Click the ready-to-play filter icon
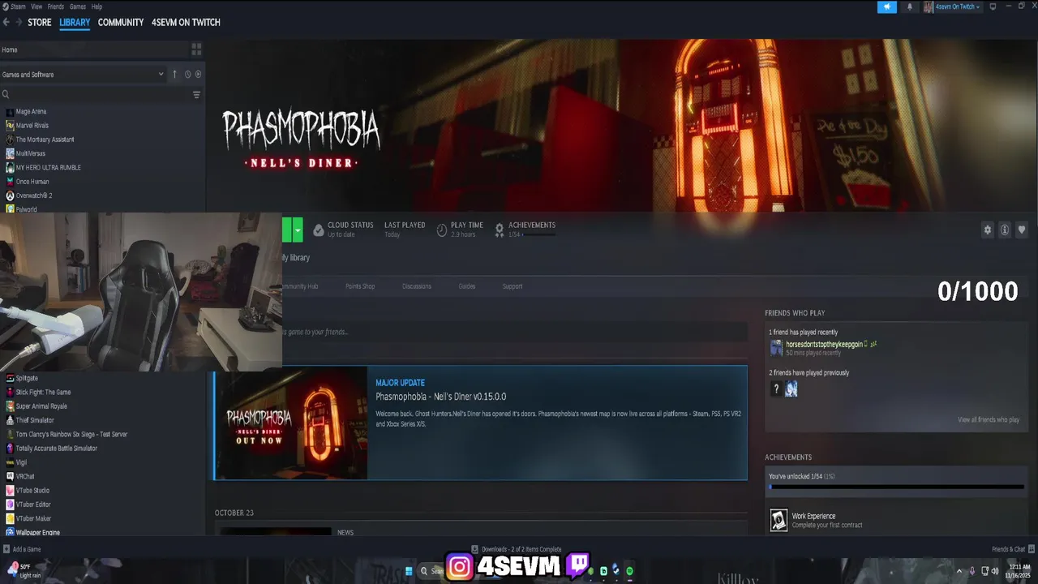Viewport: 1038px width, 584px height. [198, 74]
